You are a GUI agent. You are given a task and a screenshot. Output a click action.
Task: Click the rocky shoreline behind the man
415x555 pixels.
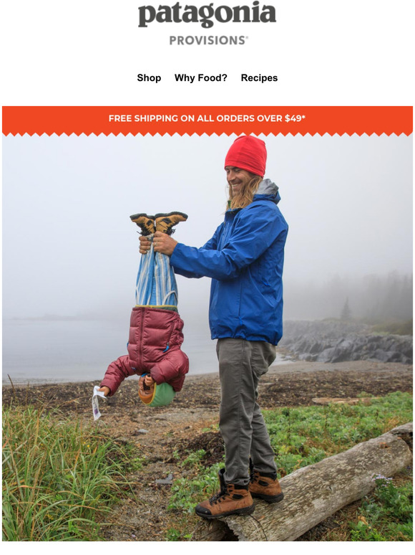(346, 341)
